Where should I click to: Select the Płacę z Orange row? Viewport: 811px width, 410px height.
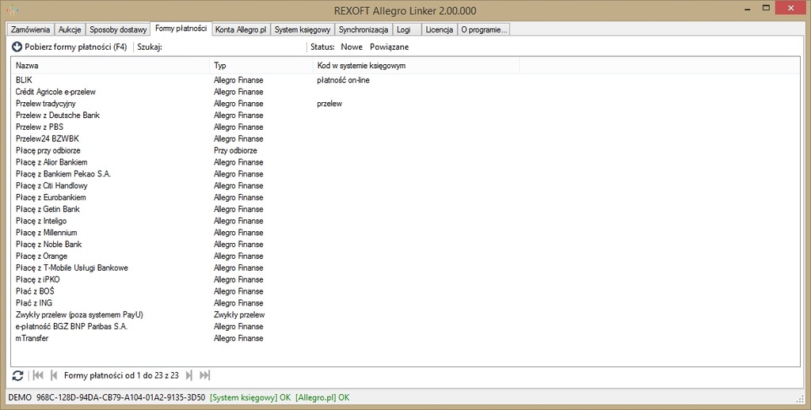click(405, 256)
